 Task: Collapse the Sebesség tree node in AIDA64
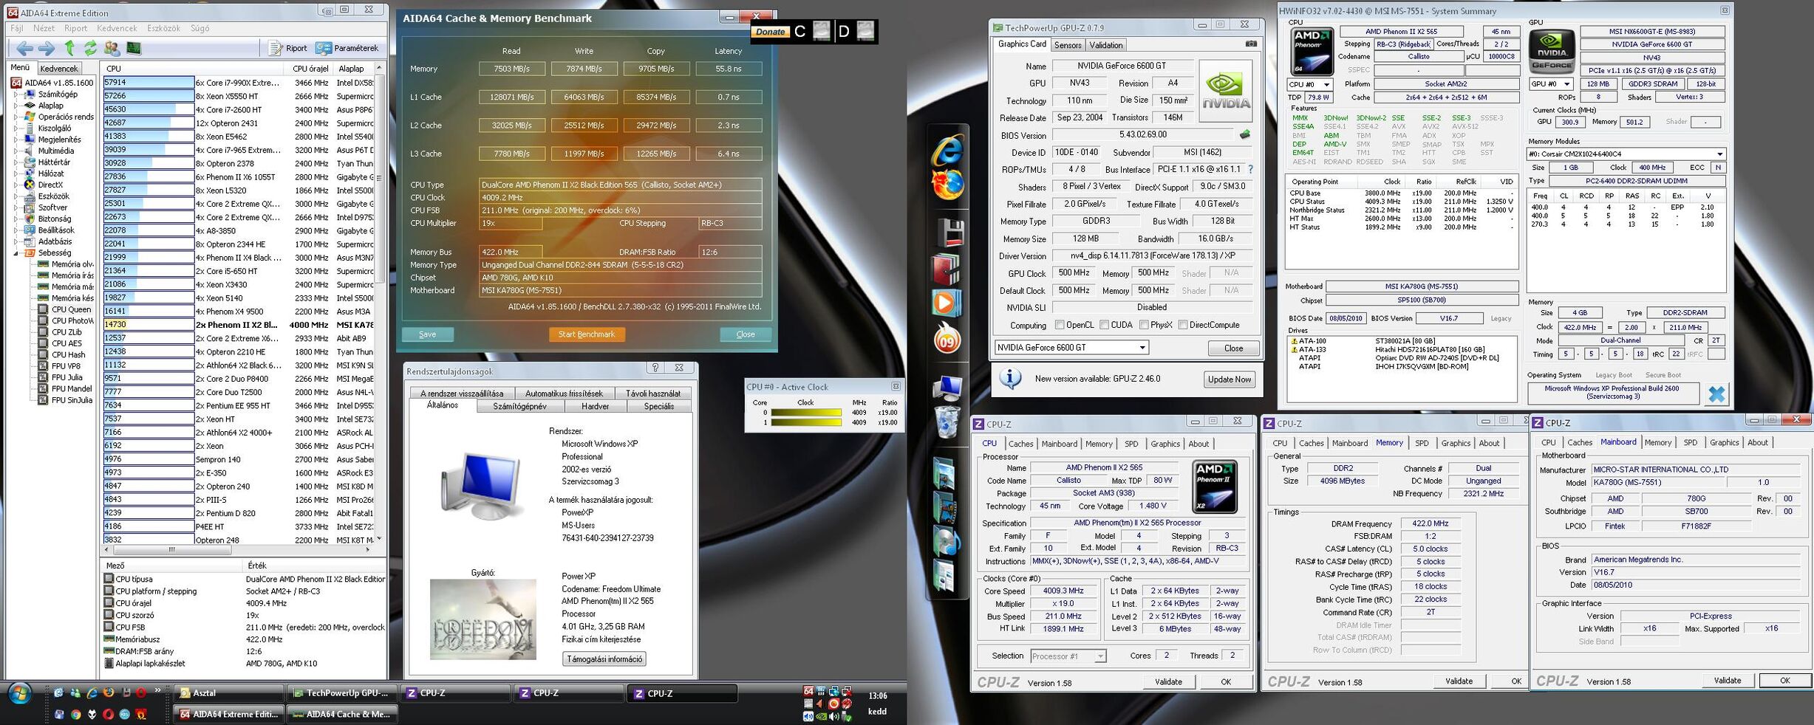(17, 252)
